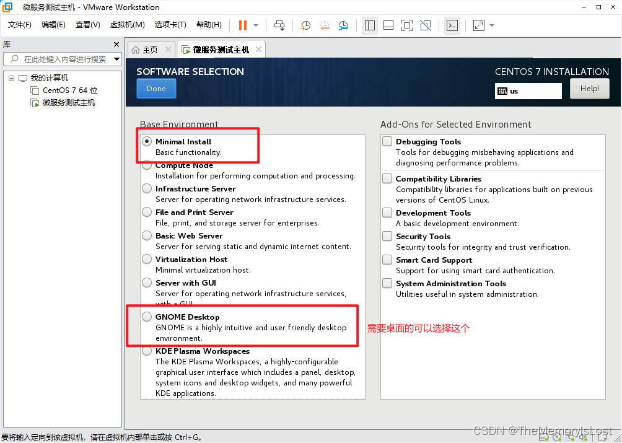Click the us keyboard layout field
The width and height of the screenshot is (622, 443).
[x=528, y=91]
